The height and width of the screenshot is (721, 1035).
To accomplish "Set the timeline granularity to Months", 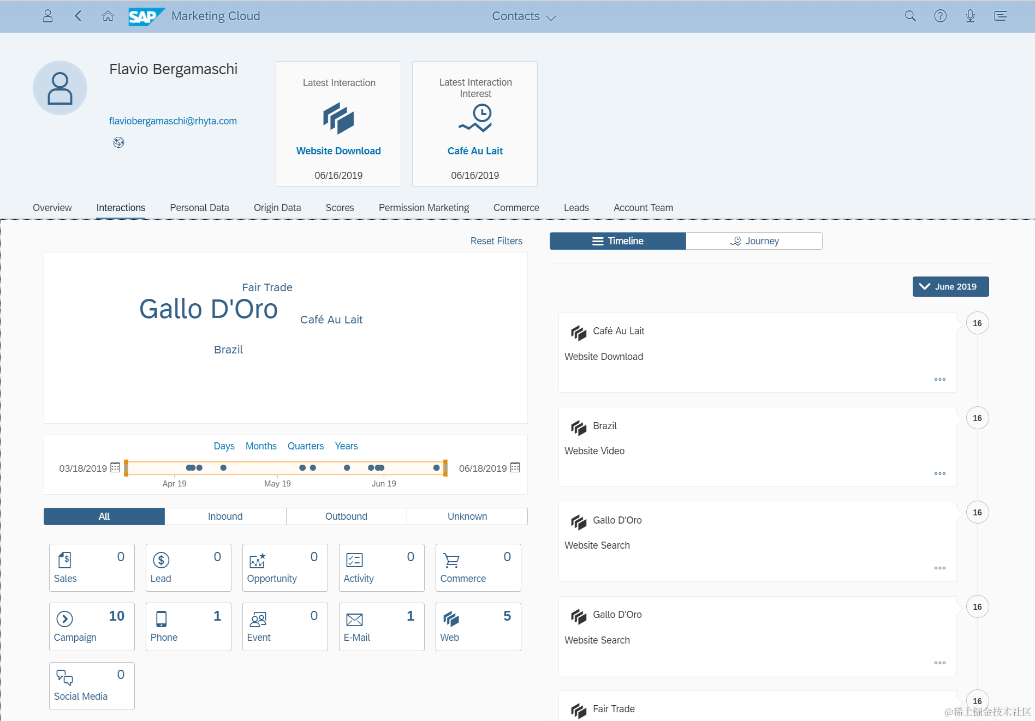I will point(261,446).
